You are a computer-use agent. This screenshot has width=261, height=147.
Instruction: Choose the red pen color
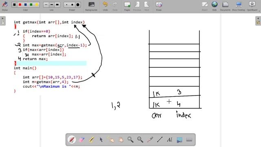pos(20,4)
